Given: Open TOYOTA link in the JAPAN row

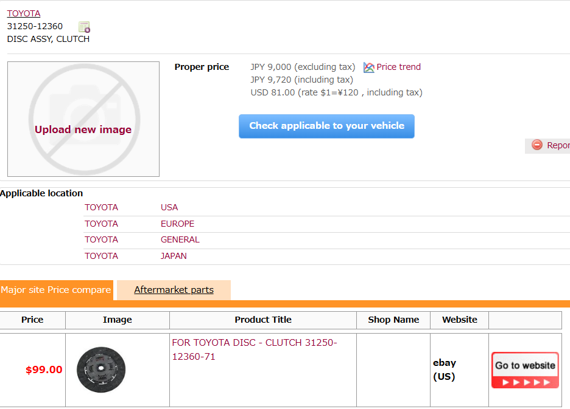Looking at the screenshot, I should point(102,256).
